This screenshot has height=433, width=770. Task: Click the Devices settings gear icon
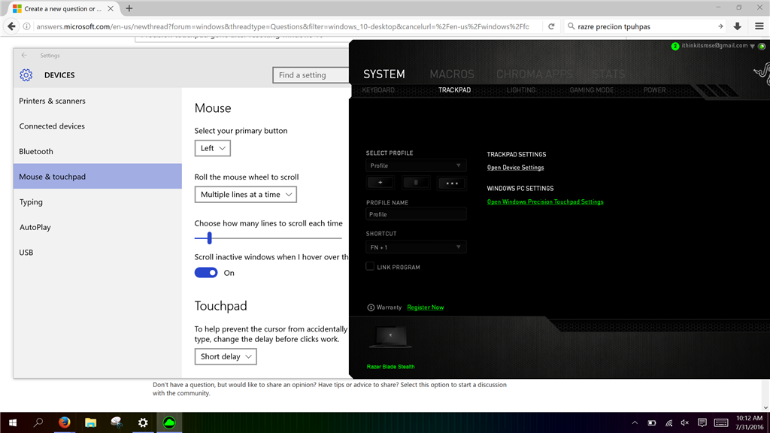26,75
